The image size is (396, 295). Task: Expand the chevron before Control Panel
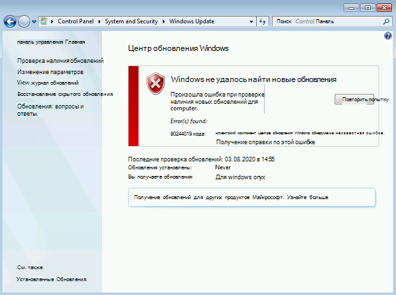tap(52, 22)
